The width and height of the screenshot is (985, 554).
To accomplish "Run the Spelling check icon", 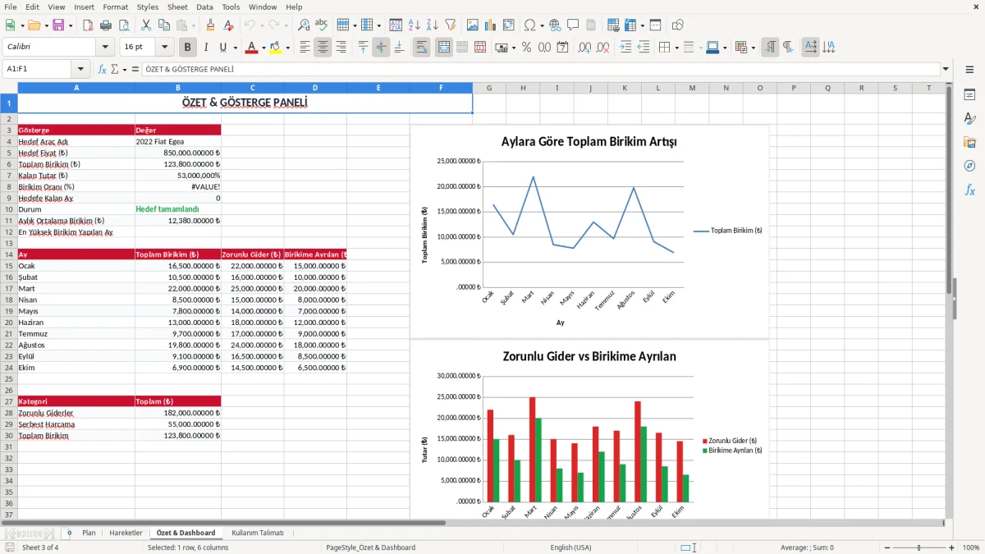I will point(322,25).
